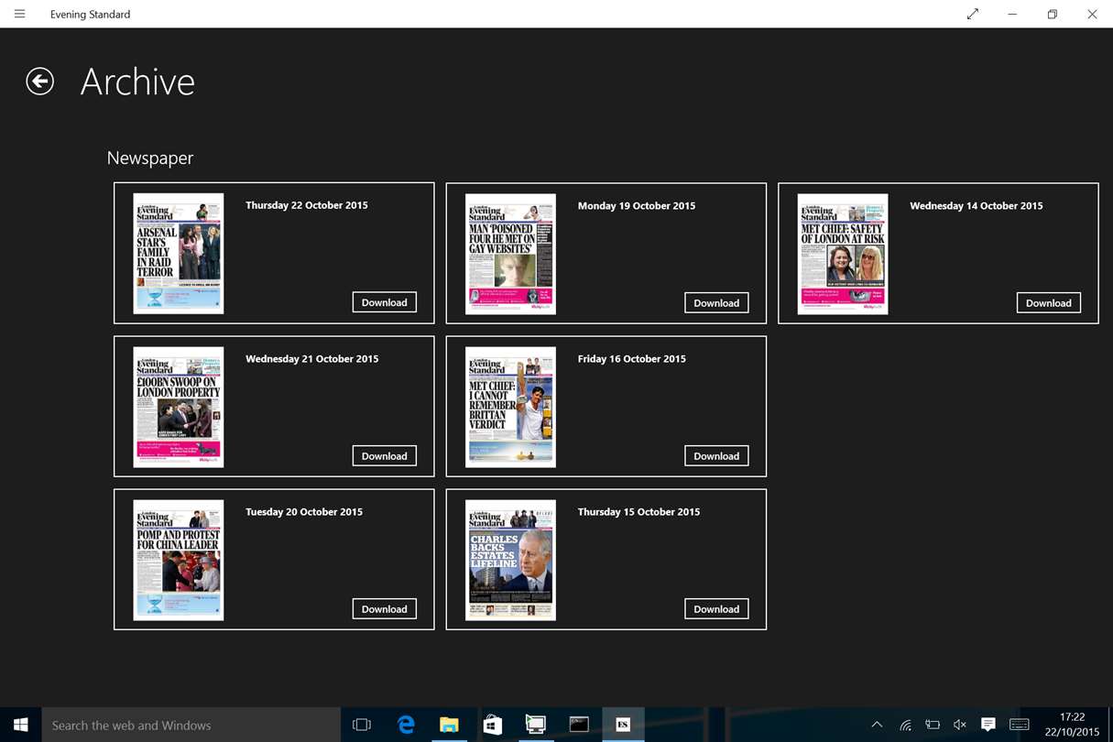Open 'Cannot Remember Brittan Verdict' cover thumbnail
Viewport: 1113px width, 742px height.
(510, 407)
